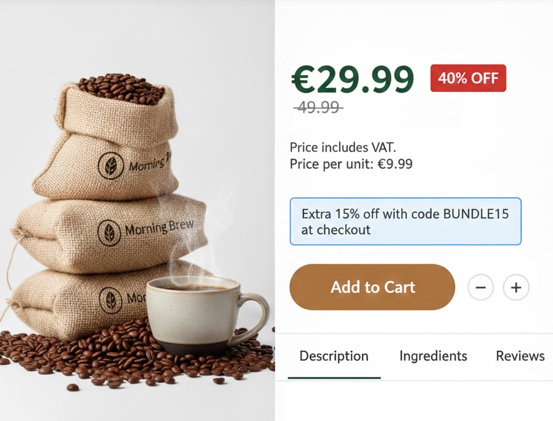Click the coffee beans in the open top sack
This screenshot has width=553, height=421.
(x=121, y=89)
